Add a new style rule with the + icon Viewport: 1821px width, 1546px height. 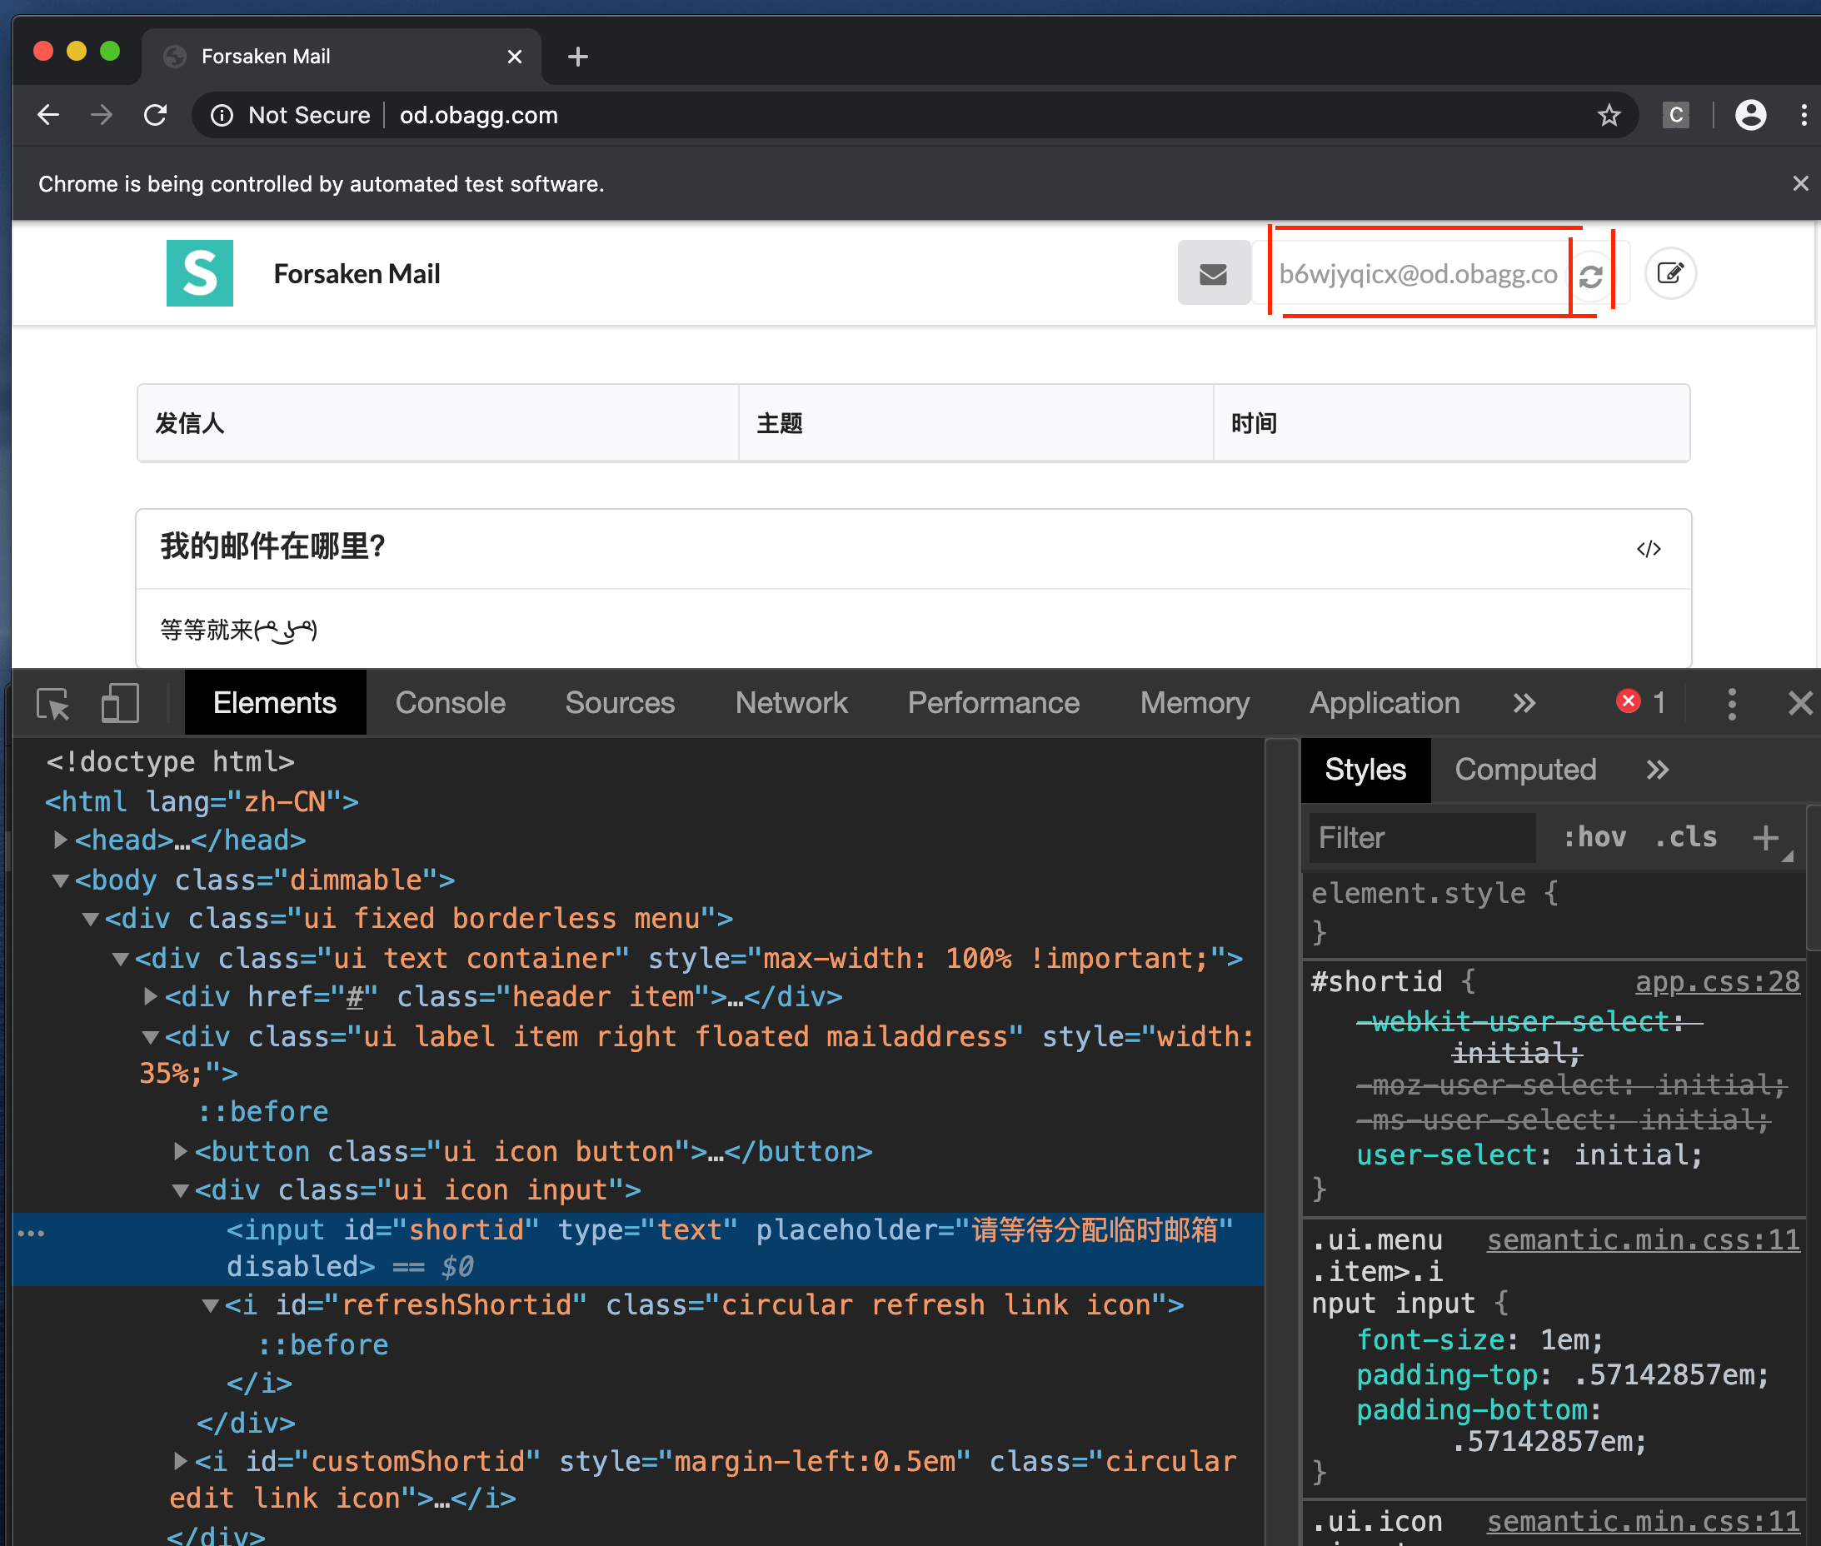pyautogui.click(x=1765, y=838)
